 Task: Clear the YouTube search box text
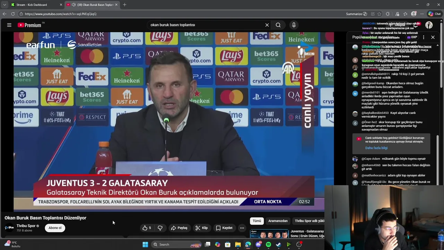[267, 25]
